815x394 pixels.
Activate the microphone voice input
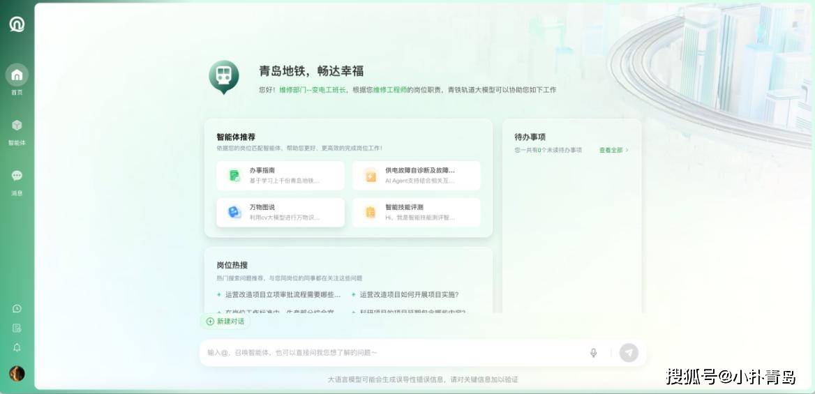pos(593,353)
